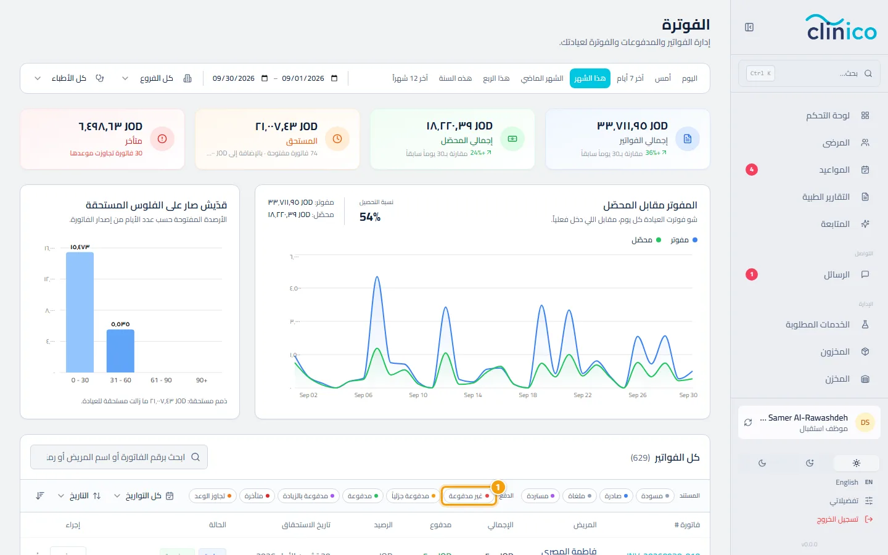Click the orange المستحق clock icon

coord(337,139)
